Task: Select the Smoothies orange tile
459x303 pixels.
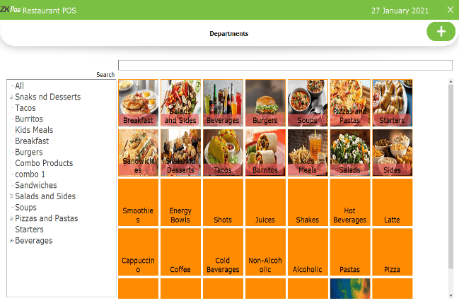Action: [x=138, y=203]
